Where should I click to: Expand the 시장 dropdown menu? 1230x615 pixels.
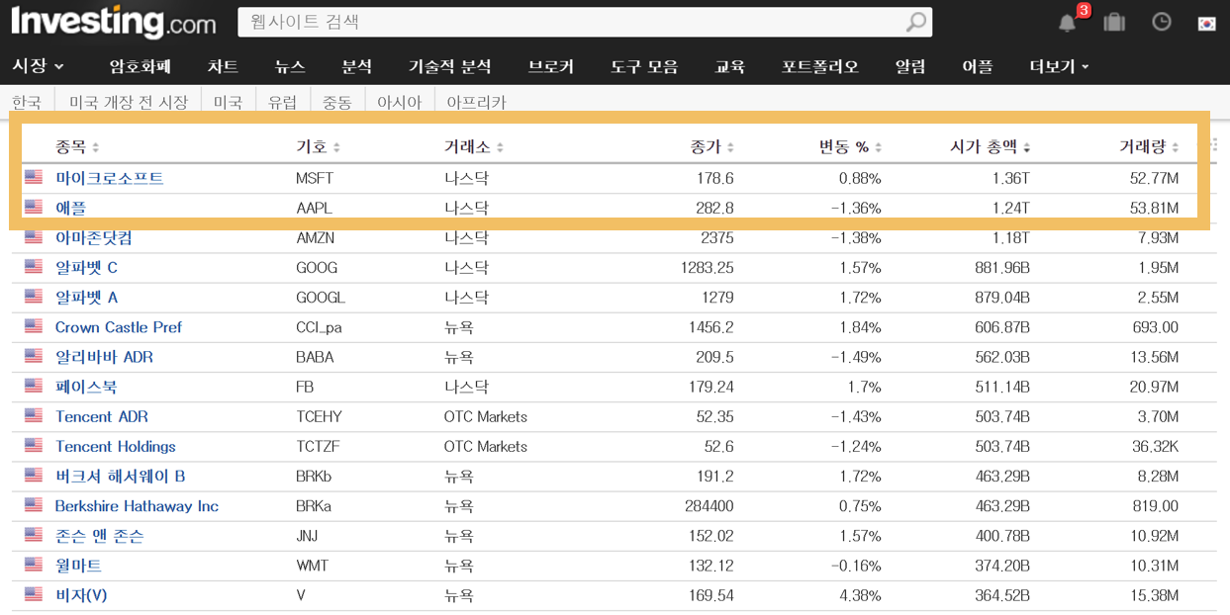tap(38, 65)
